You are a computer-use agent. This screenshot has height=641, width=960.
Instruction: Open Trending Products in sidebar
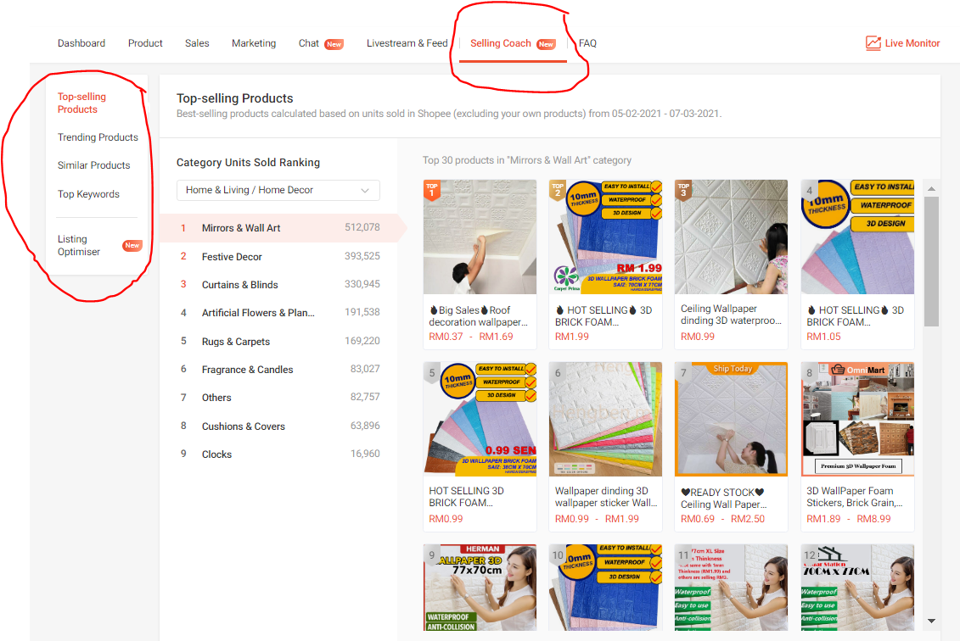tap(98, 137)
